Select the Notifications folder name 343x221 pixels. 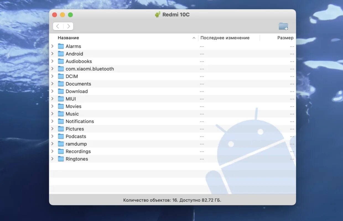[x=80, y=121]
